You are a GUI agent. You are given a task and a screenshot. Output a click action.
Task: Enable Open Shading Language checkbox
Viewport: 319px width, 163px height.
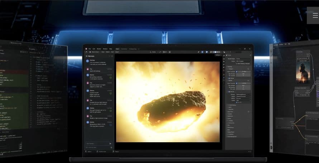click(x=237, y=64)
